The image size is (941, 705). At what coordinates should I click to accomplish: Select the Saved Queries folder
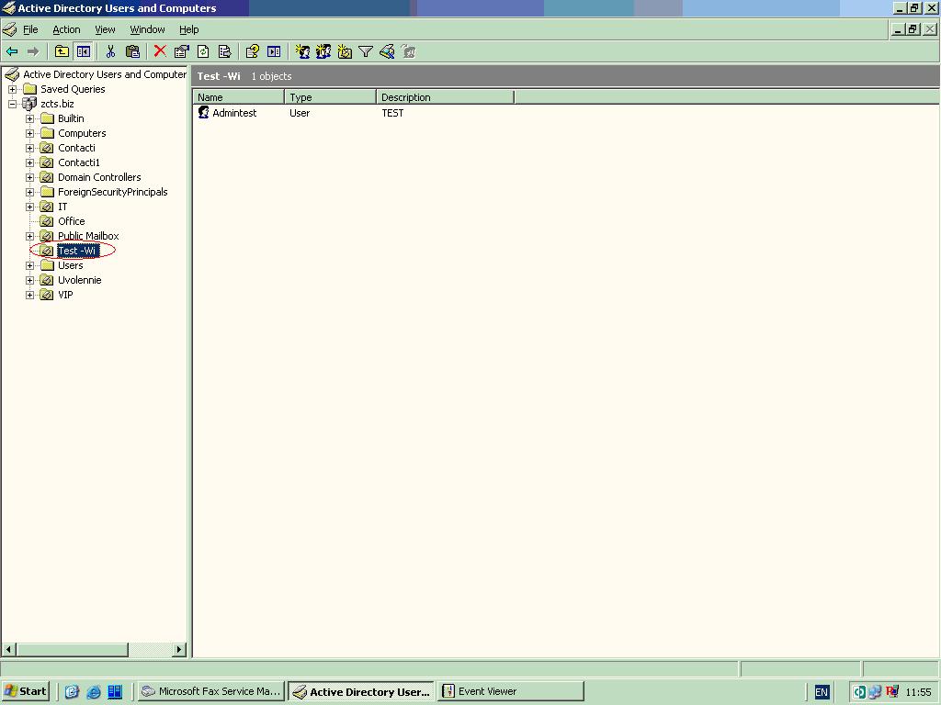click(73, 89)
